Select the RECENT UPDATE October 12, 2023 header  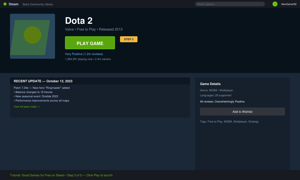click(100, 81)
